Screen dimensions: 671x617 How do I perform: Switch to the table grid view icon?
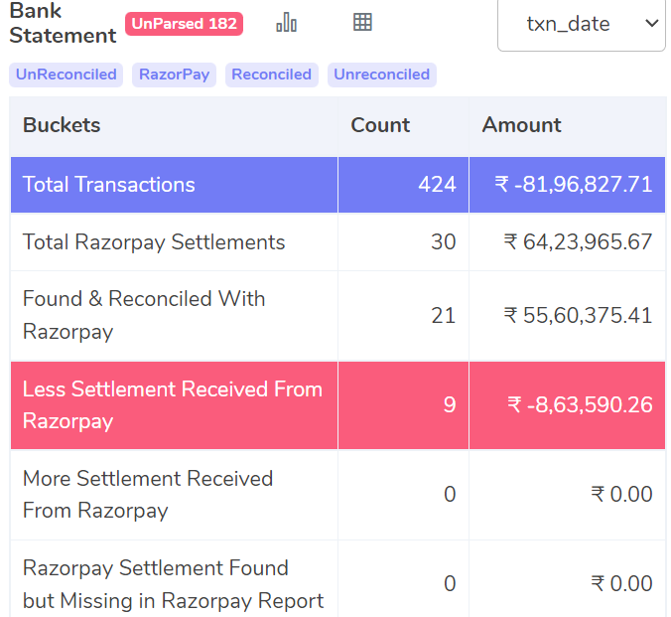tap(362, 22)
